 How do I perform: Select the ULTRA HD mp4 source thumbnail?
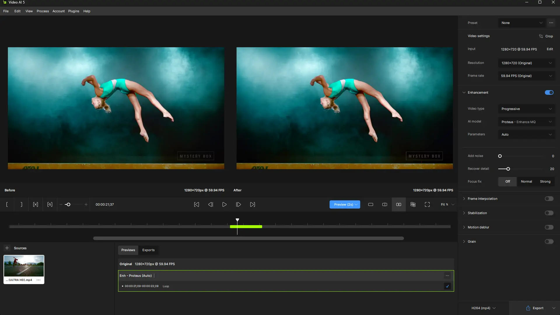point(24,266)
